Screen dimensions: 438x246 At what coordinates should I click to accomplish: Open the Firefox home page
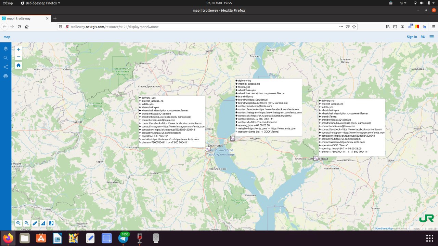click(x=27, y=27)
